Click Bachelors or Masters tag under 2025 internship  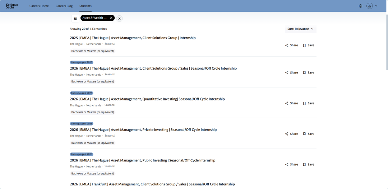[93, 51]
